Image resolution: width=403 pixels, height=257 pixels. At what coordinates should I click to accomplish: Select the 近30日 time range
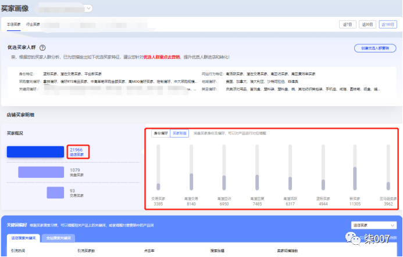tap(368, 24)
